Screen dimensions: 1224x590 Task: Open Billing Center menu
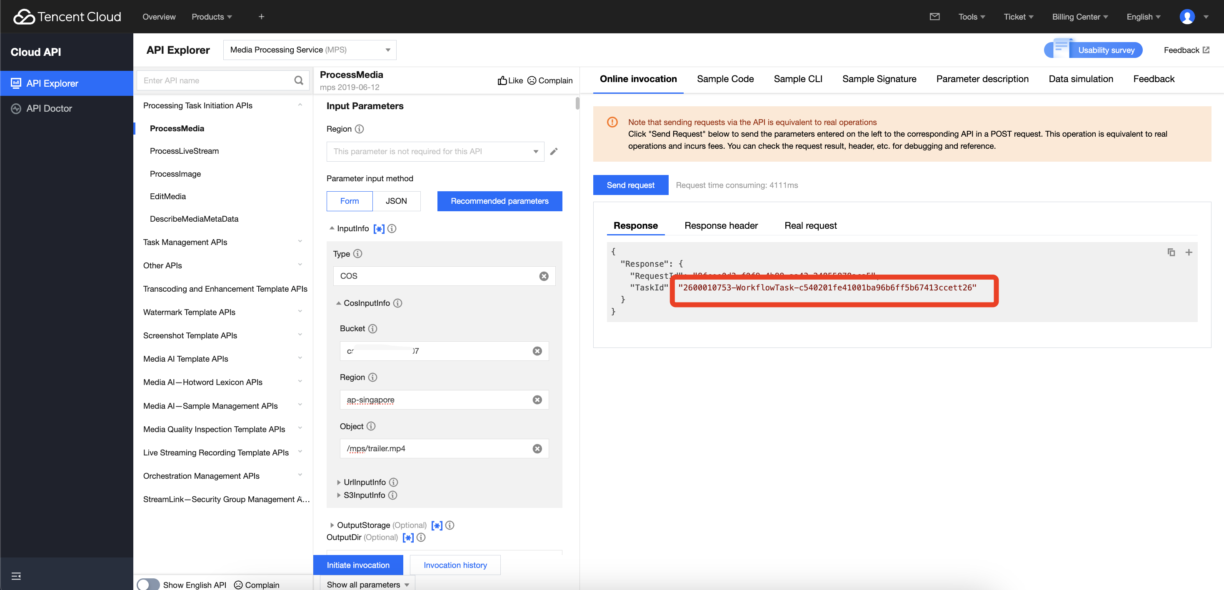click(x=1079, y=17)
